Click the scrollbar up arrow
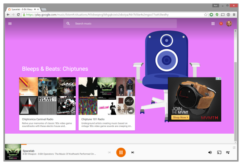The height and width of the screenshot is (165, 242). click(235, 31)
